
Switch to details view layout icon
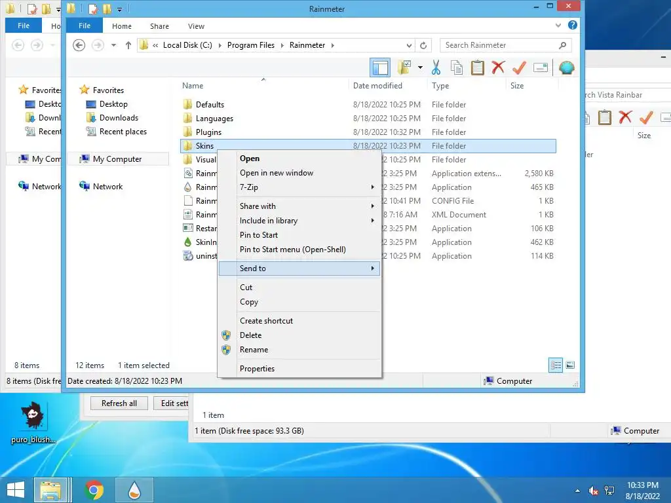(556, 365)
